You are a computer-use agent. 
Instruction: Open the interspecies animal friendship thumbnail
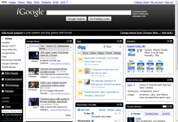coord(87,82)
